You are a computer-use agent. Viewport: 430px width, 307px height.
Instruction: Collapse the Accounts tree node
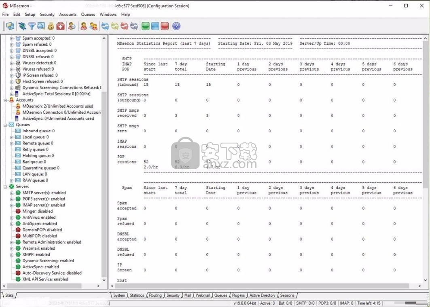5,100
